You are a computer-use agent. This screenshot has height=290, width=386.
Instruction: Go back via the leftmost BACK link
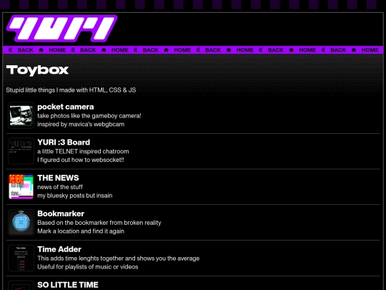pyautogui.click(x=25, y=50)
